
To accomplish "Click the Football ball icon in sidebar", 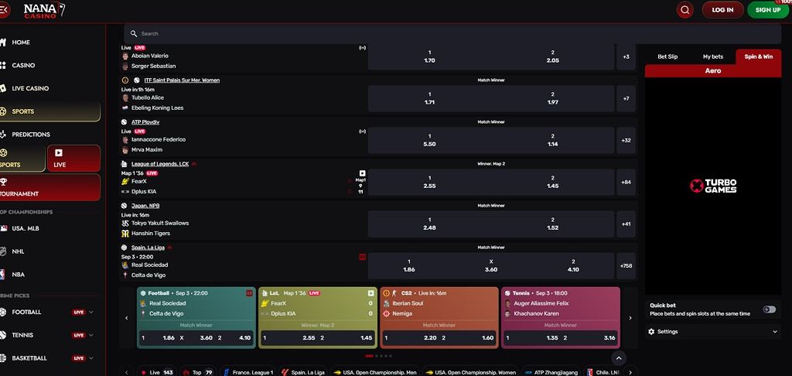I will click(2, 313).
